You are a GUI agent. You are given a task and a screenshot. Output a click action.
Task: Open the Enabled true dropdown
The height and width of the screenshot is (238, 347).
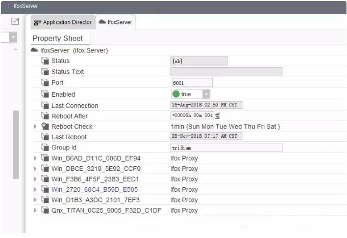pyautogui.click(x=206, y=94)
